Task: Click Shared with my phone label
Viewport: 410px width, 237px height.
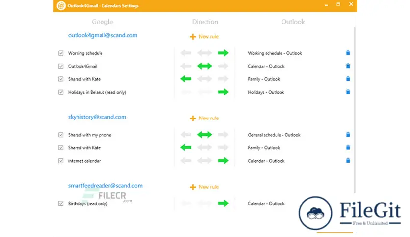Action: (90, 135)
